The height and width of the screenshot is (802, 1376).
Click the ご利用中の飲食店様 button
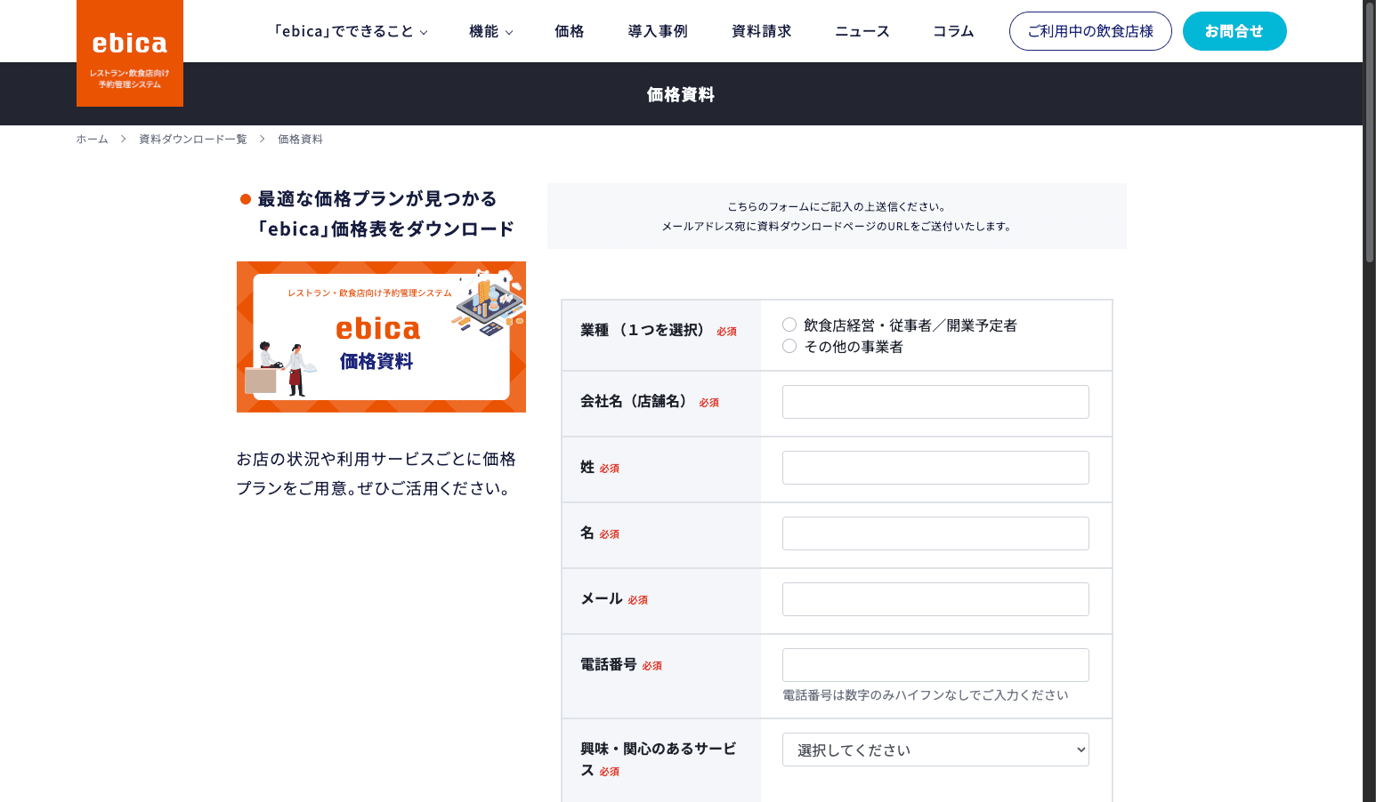[1090, 31]
